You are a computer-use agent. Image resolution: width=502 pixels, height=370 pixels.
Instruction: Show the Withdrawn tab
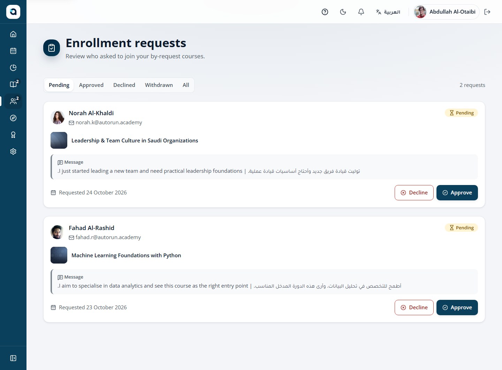click(159, 85)
